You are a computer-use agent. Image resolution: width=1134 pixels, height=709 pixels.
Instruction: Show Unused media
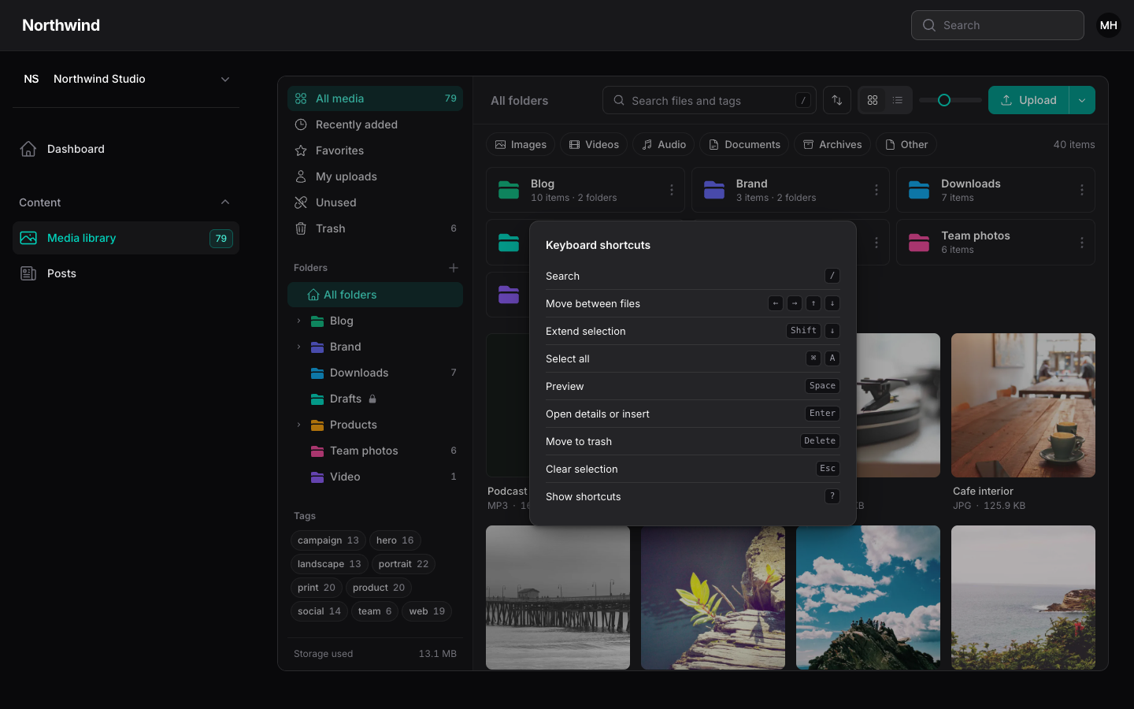[x=375, y=202]
